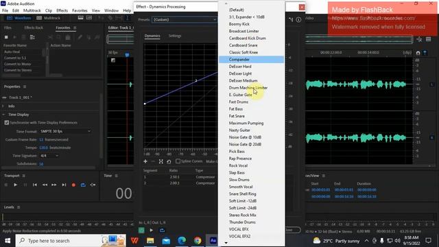Screen dimensions: 439x247
Task: Open the Time Signature dropdown
Action: (x=49, y=156)
